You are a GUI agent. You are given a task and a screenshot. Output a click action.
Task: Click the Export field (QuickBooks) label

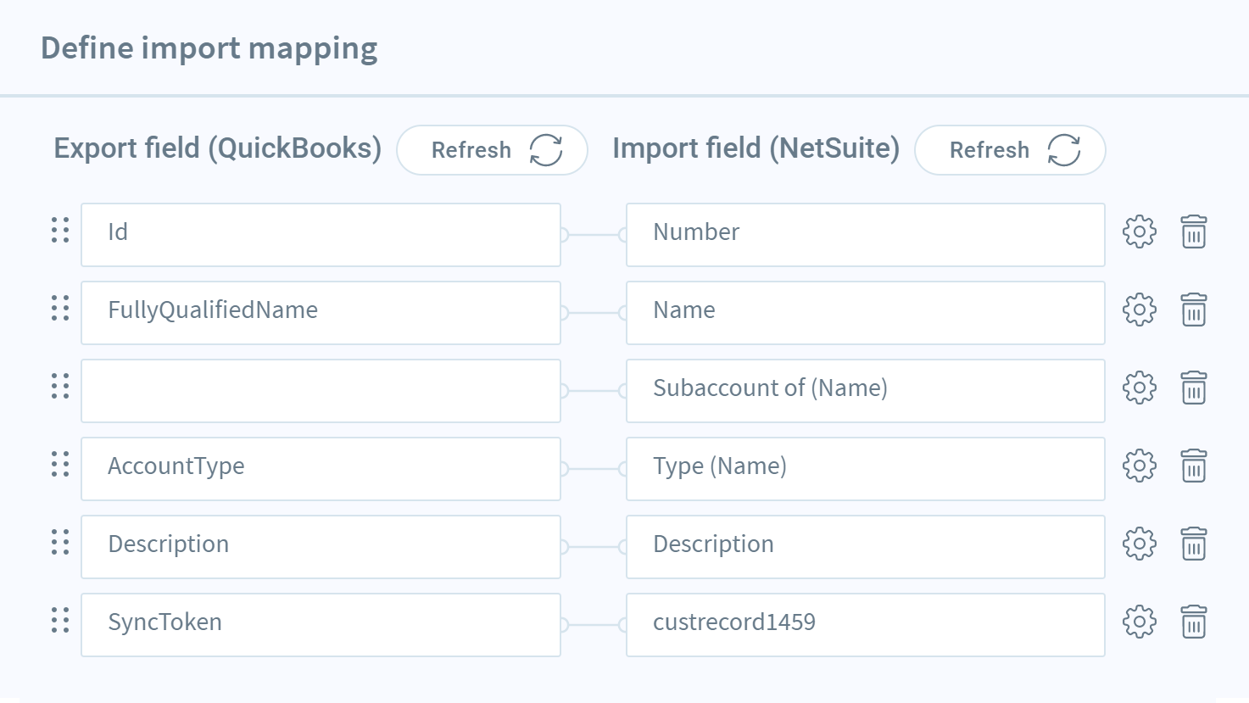tap(218, 148)
